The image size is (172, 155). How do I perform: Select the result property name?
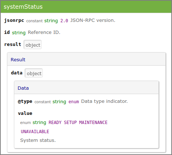[x=13, y=44]
